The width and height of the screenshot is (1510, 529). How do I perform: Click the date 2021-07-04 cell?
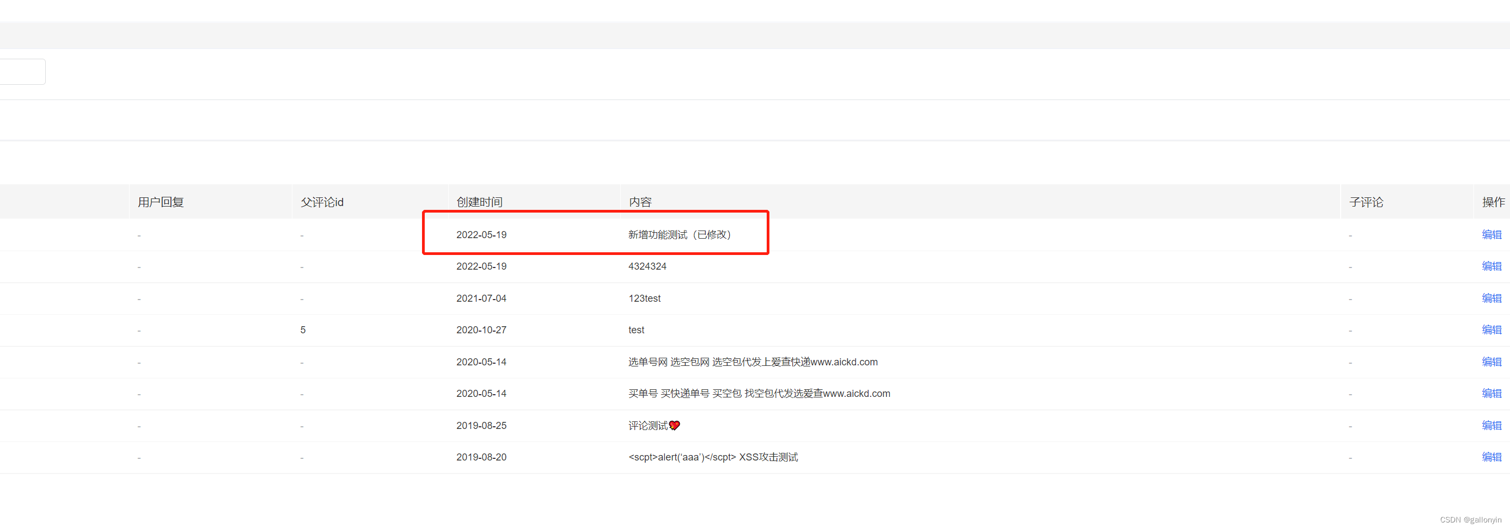click(x=481, y=298)
